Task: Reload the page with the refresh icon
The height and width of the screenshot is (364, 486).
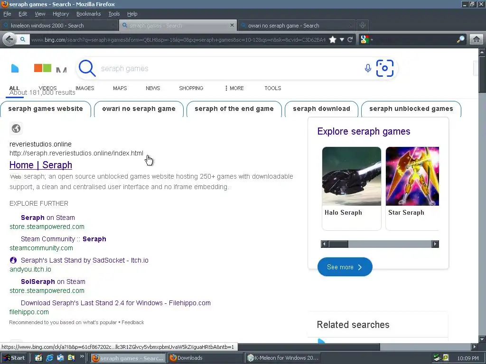Action: coord(350,40)
